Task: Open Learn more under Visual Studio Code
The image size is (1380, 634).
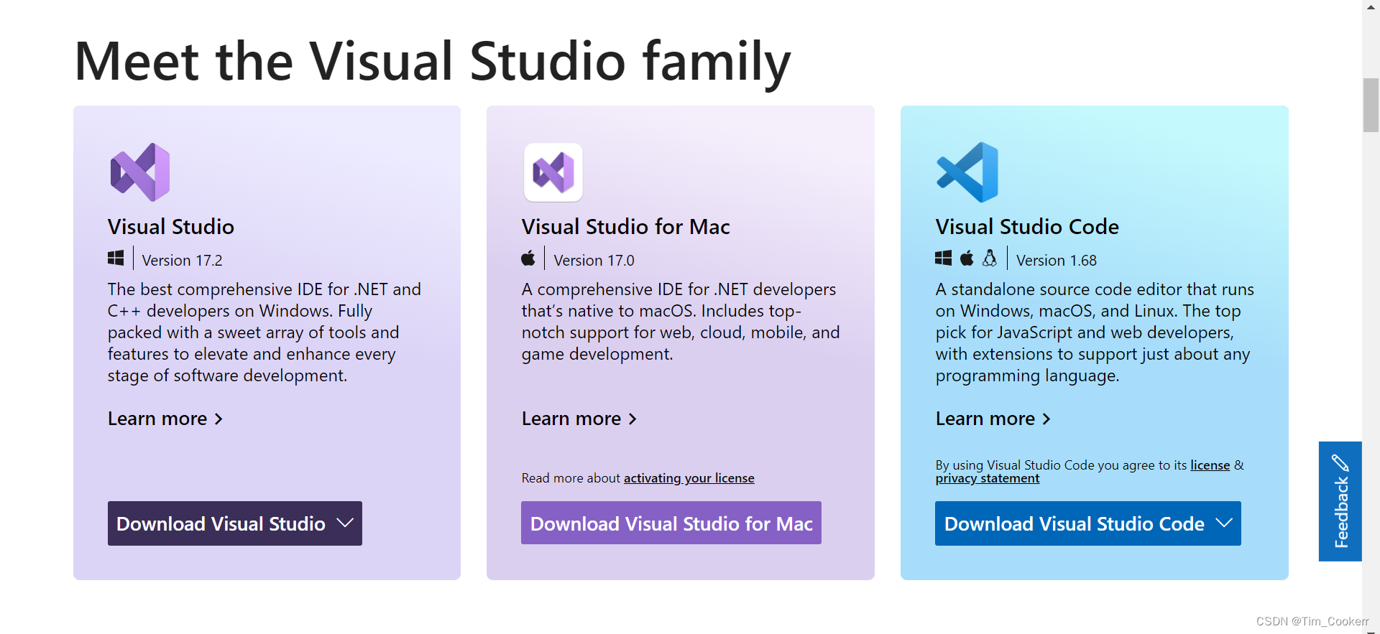Action: (x=993, y=419)
